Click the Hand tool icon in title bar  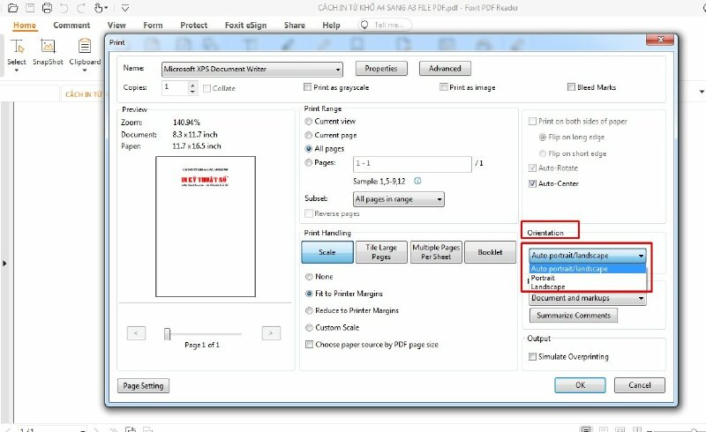(x=100, y=8)
